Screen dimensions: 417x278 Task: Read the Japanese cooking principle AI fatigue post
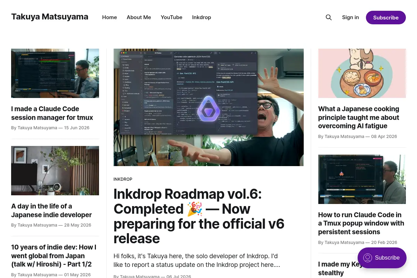359,117
